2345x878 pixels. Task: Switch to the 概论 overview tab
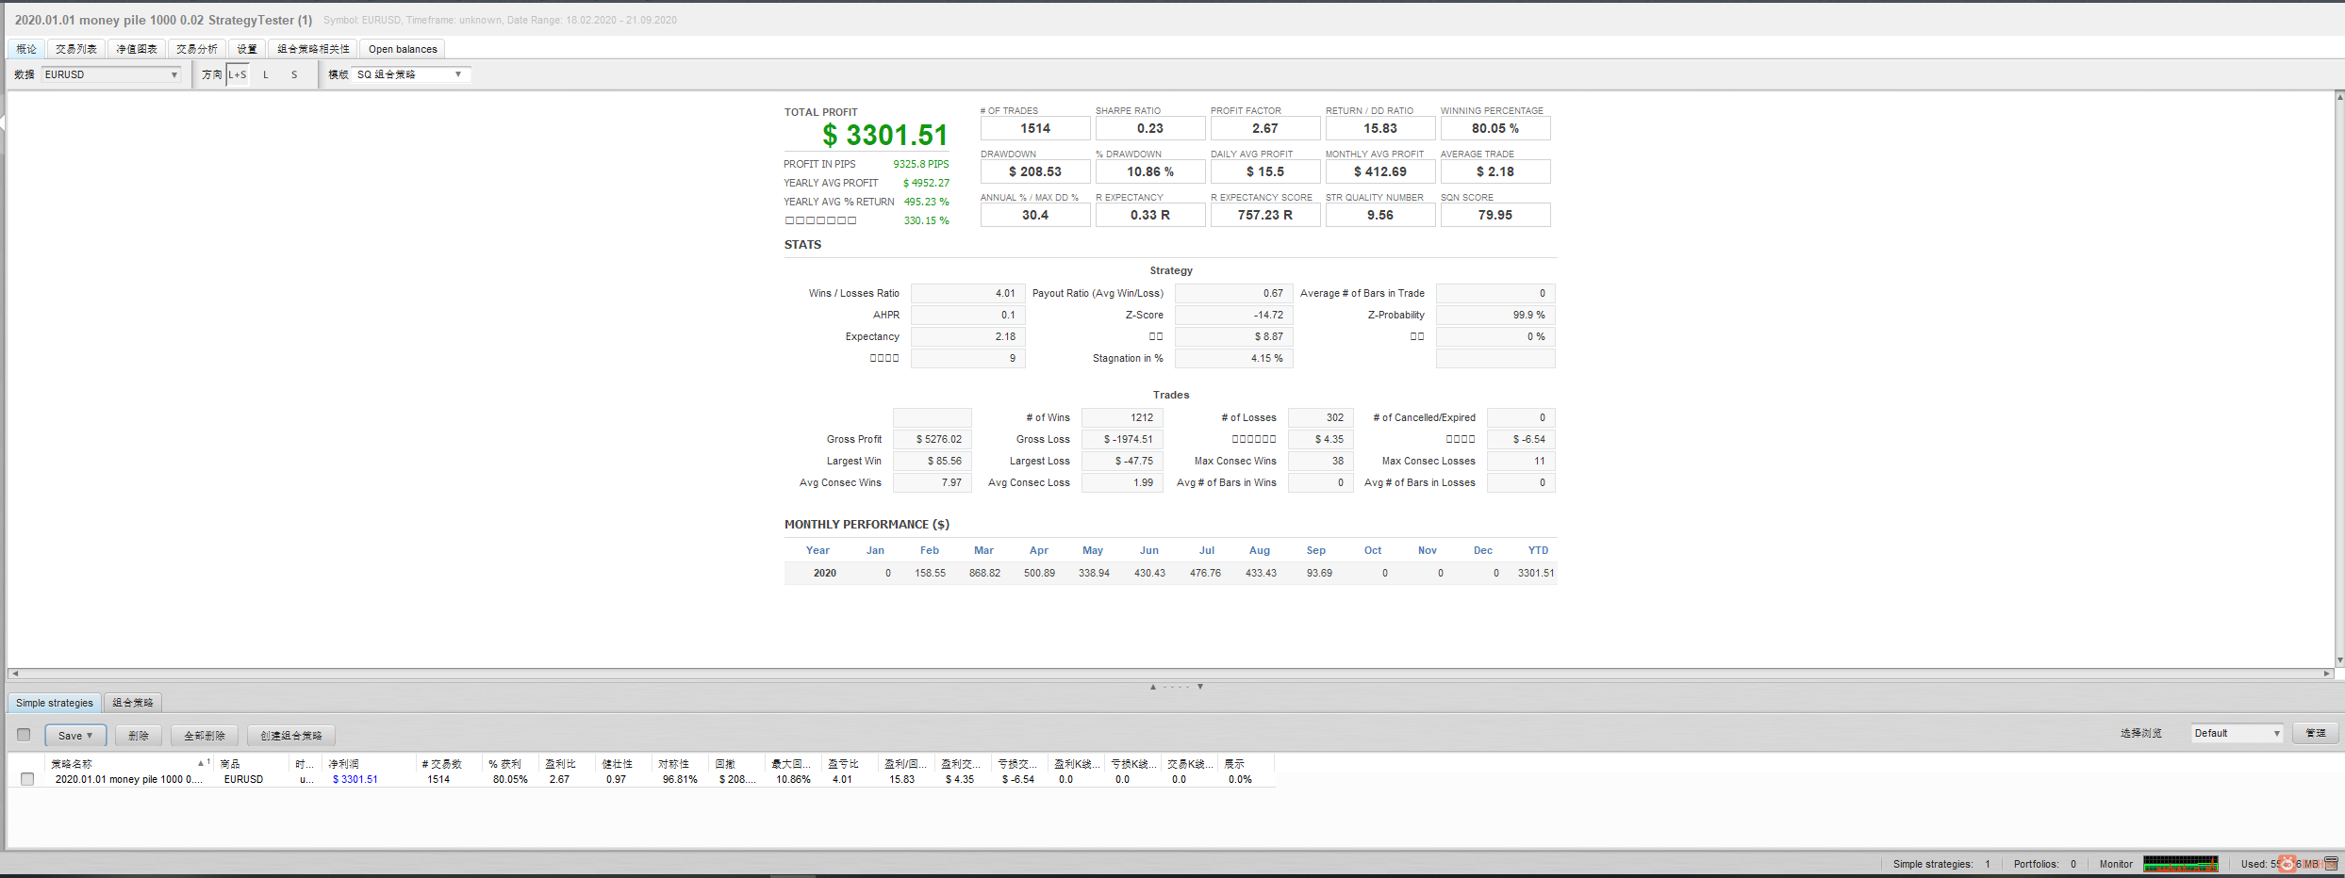pyautogui.click(x=26, y=49)
